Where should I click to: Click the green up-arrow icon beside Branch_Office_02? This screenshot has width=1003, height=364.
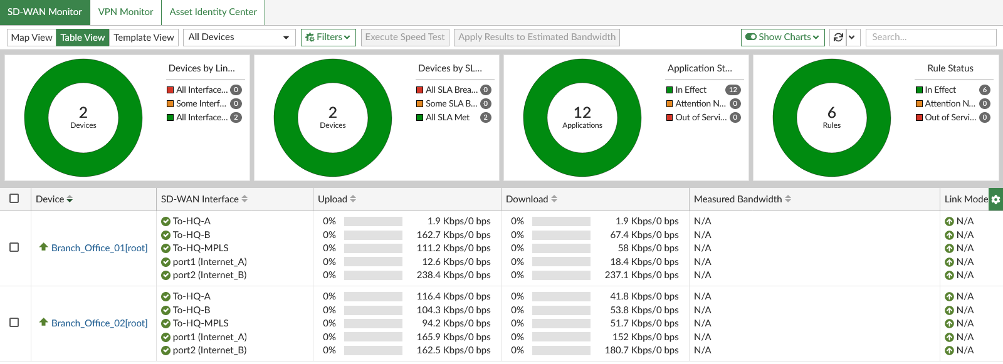point(43,323)
